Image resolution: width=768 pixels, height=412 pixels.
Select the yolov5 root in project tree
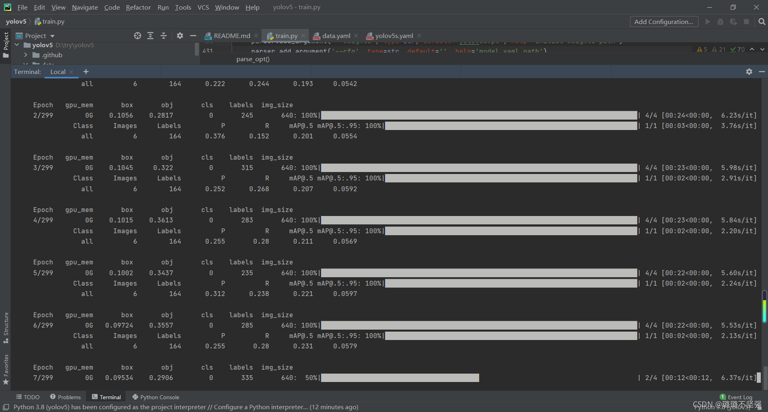42,45
